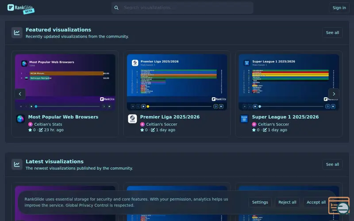Open See all for Latest visualizations
The width and height of the screenshot is (354, 221).
tap(332, 164)
